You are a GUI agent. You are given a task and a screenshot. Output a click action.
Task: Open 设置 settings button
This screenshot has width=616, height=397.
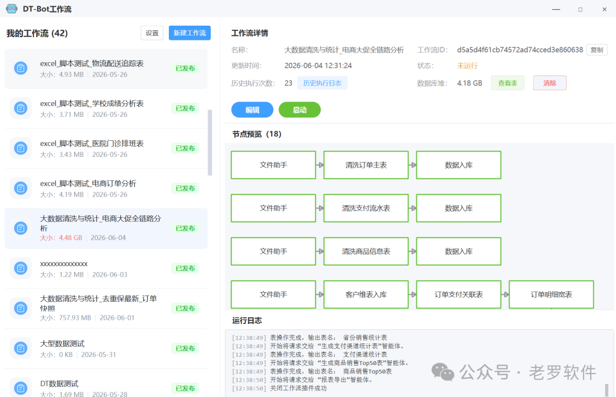152,33
